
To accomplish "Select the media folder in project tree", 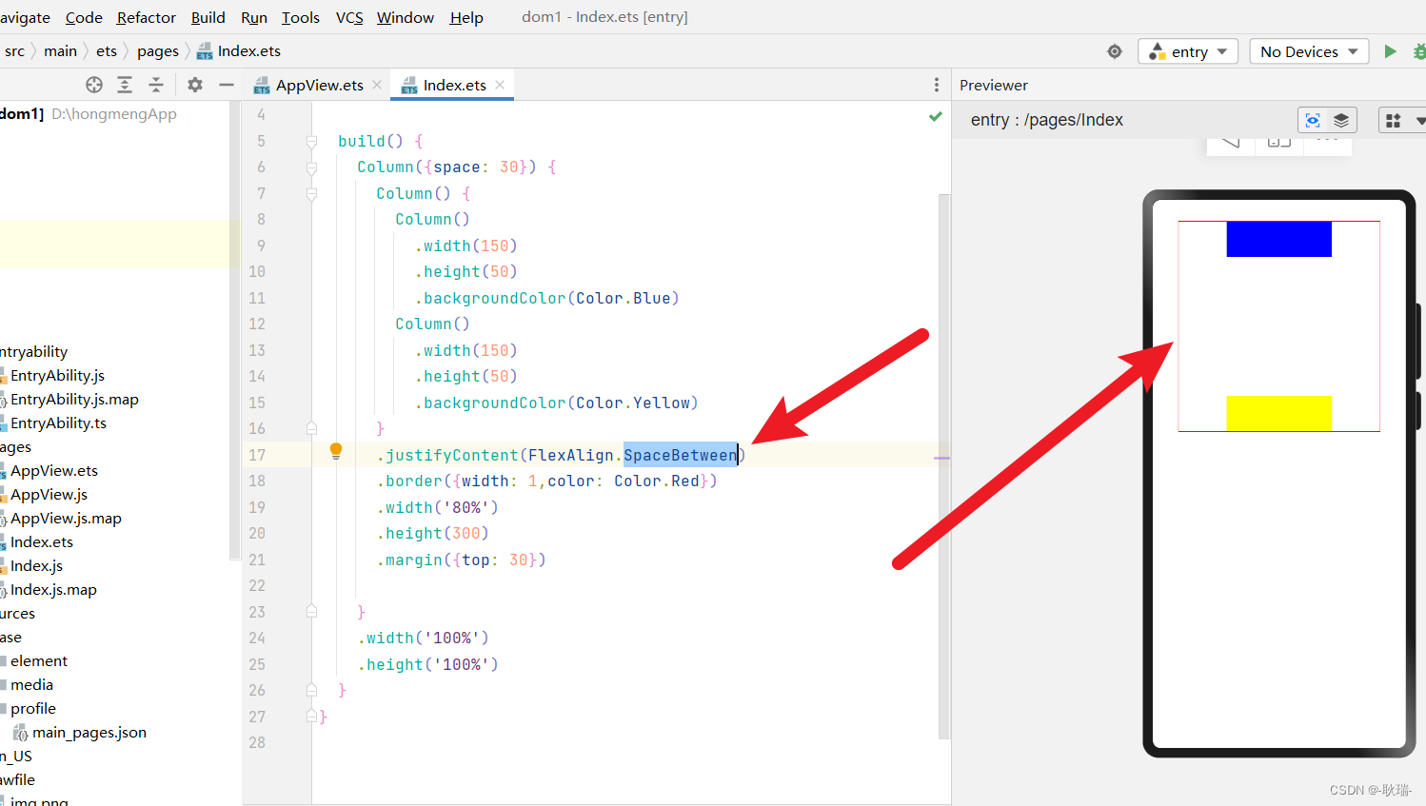I will click(31, 684).
